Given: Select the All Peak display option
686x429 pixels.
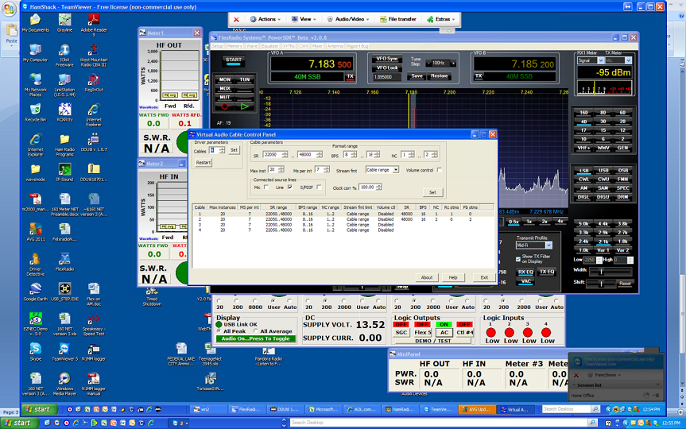Looking at the screenshot, I should [x=219, y=331].
